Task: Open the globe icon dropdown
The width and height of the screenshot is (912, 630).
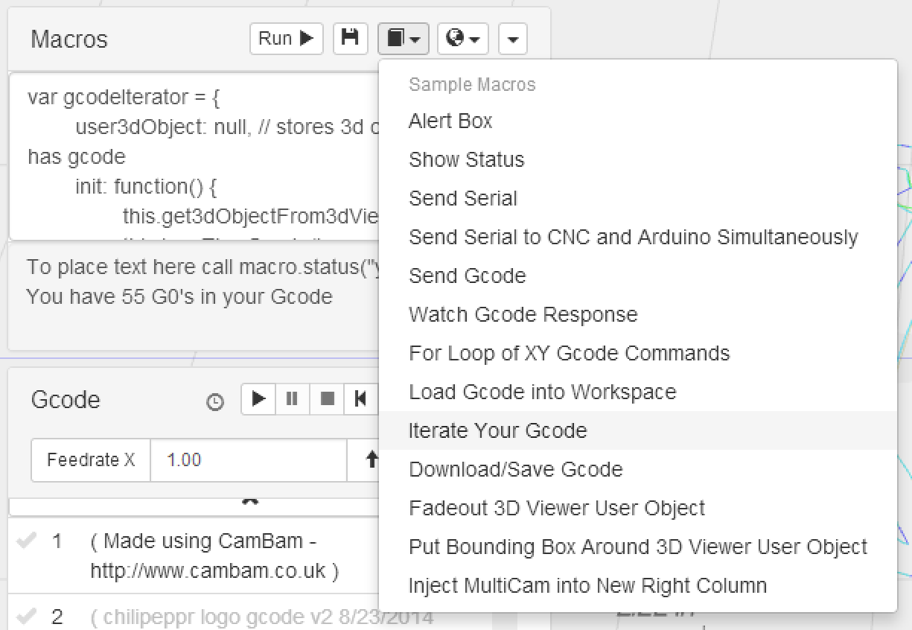Action: click(x=462, y=39)
